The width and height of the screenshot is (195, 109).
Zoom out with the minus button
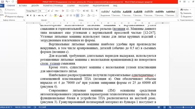[174, 107]
